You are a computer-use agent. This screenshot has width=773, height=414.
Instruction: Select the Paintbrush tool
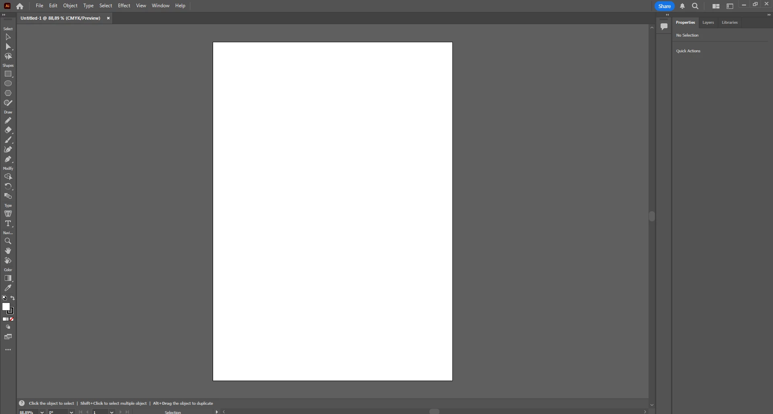(8, 140)
